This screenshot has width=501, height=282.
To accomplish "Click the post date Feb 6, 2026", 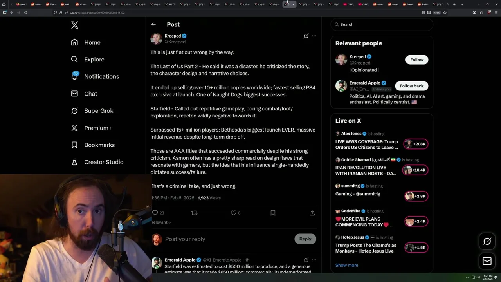I will pyautogui.click(x=182, y=198).
